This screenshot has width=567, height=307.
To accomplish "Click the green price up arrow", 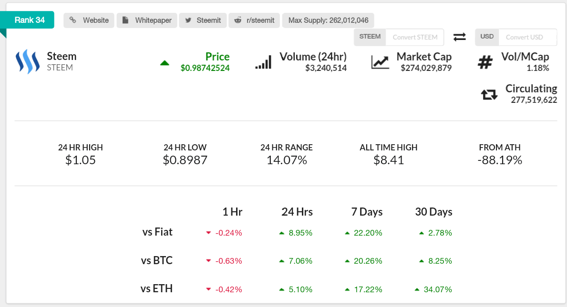I will pyautogui.click(x=165, y=63).
